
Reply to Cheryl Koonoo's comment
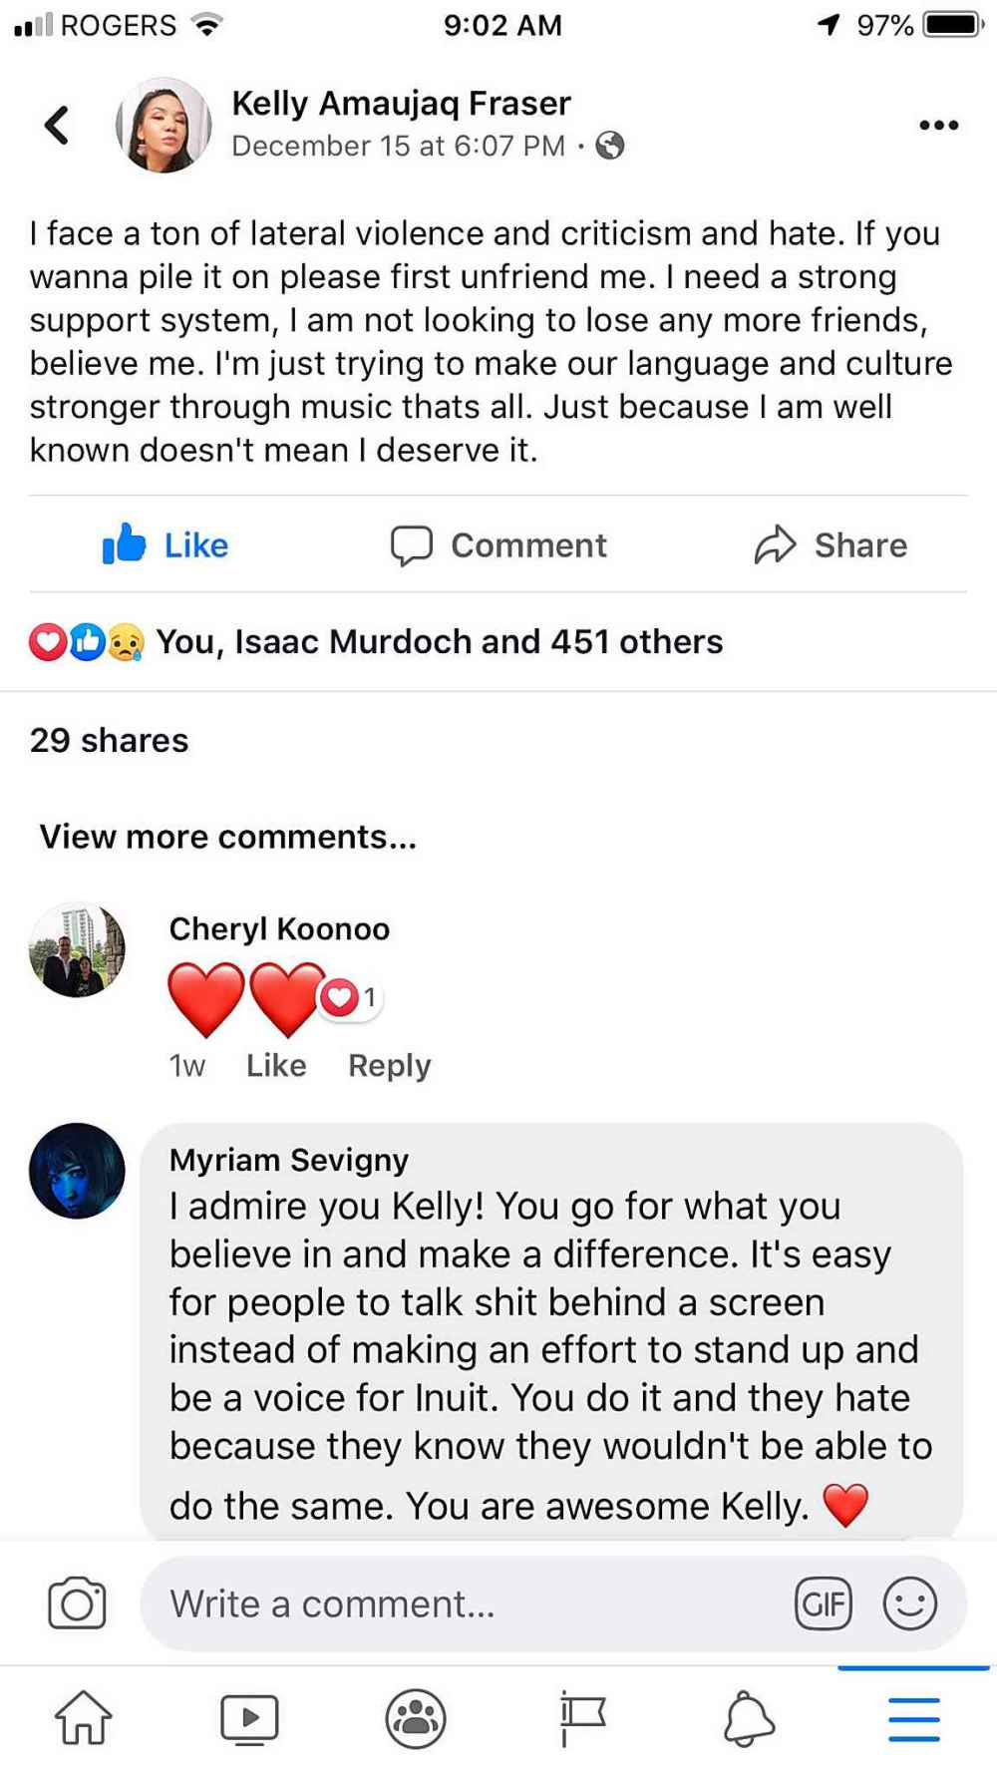[389, 1065]
